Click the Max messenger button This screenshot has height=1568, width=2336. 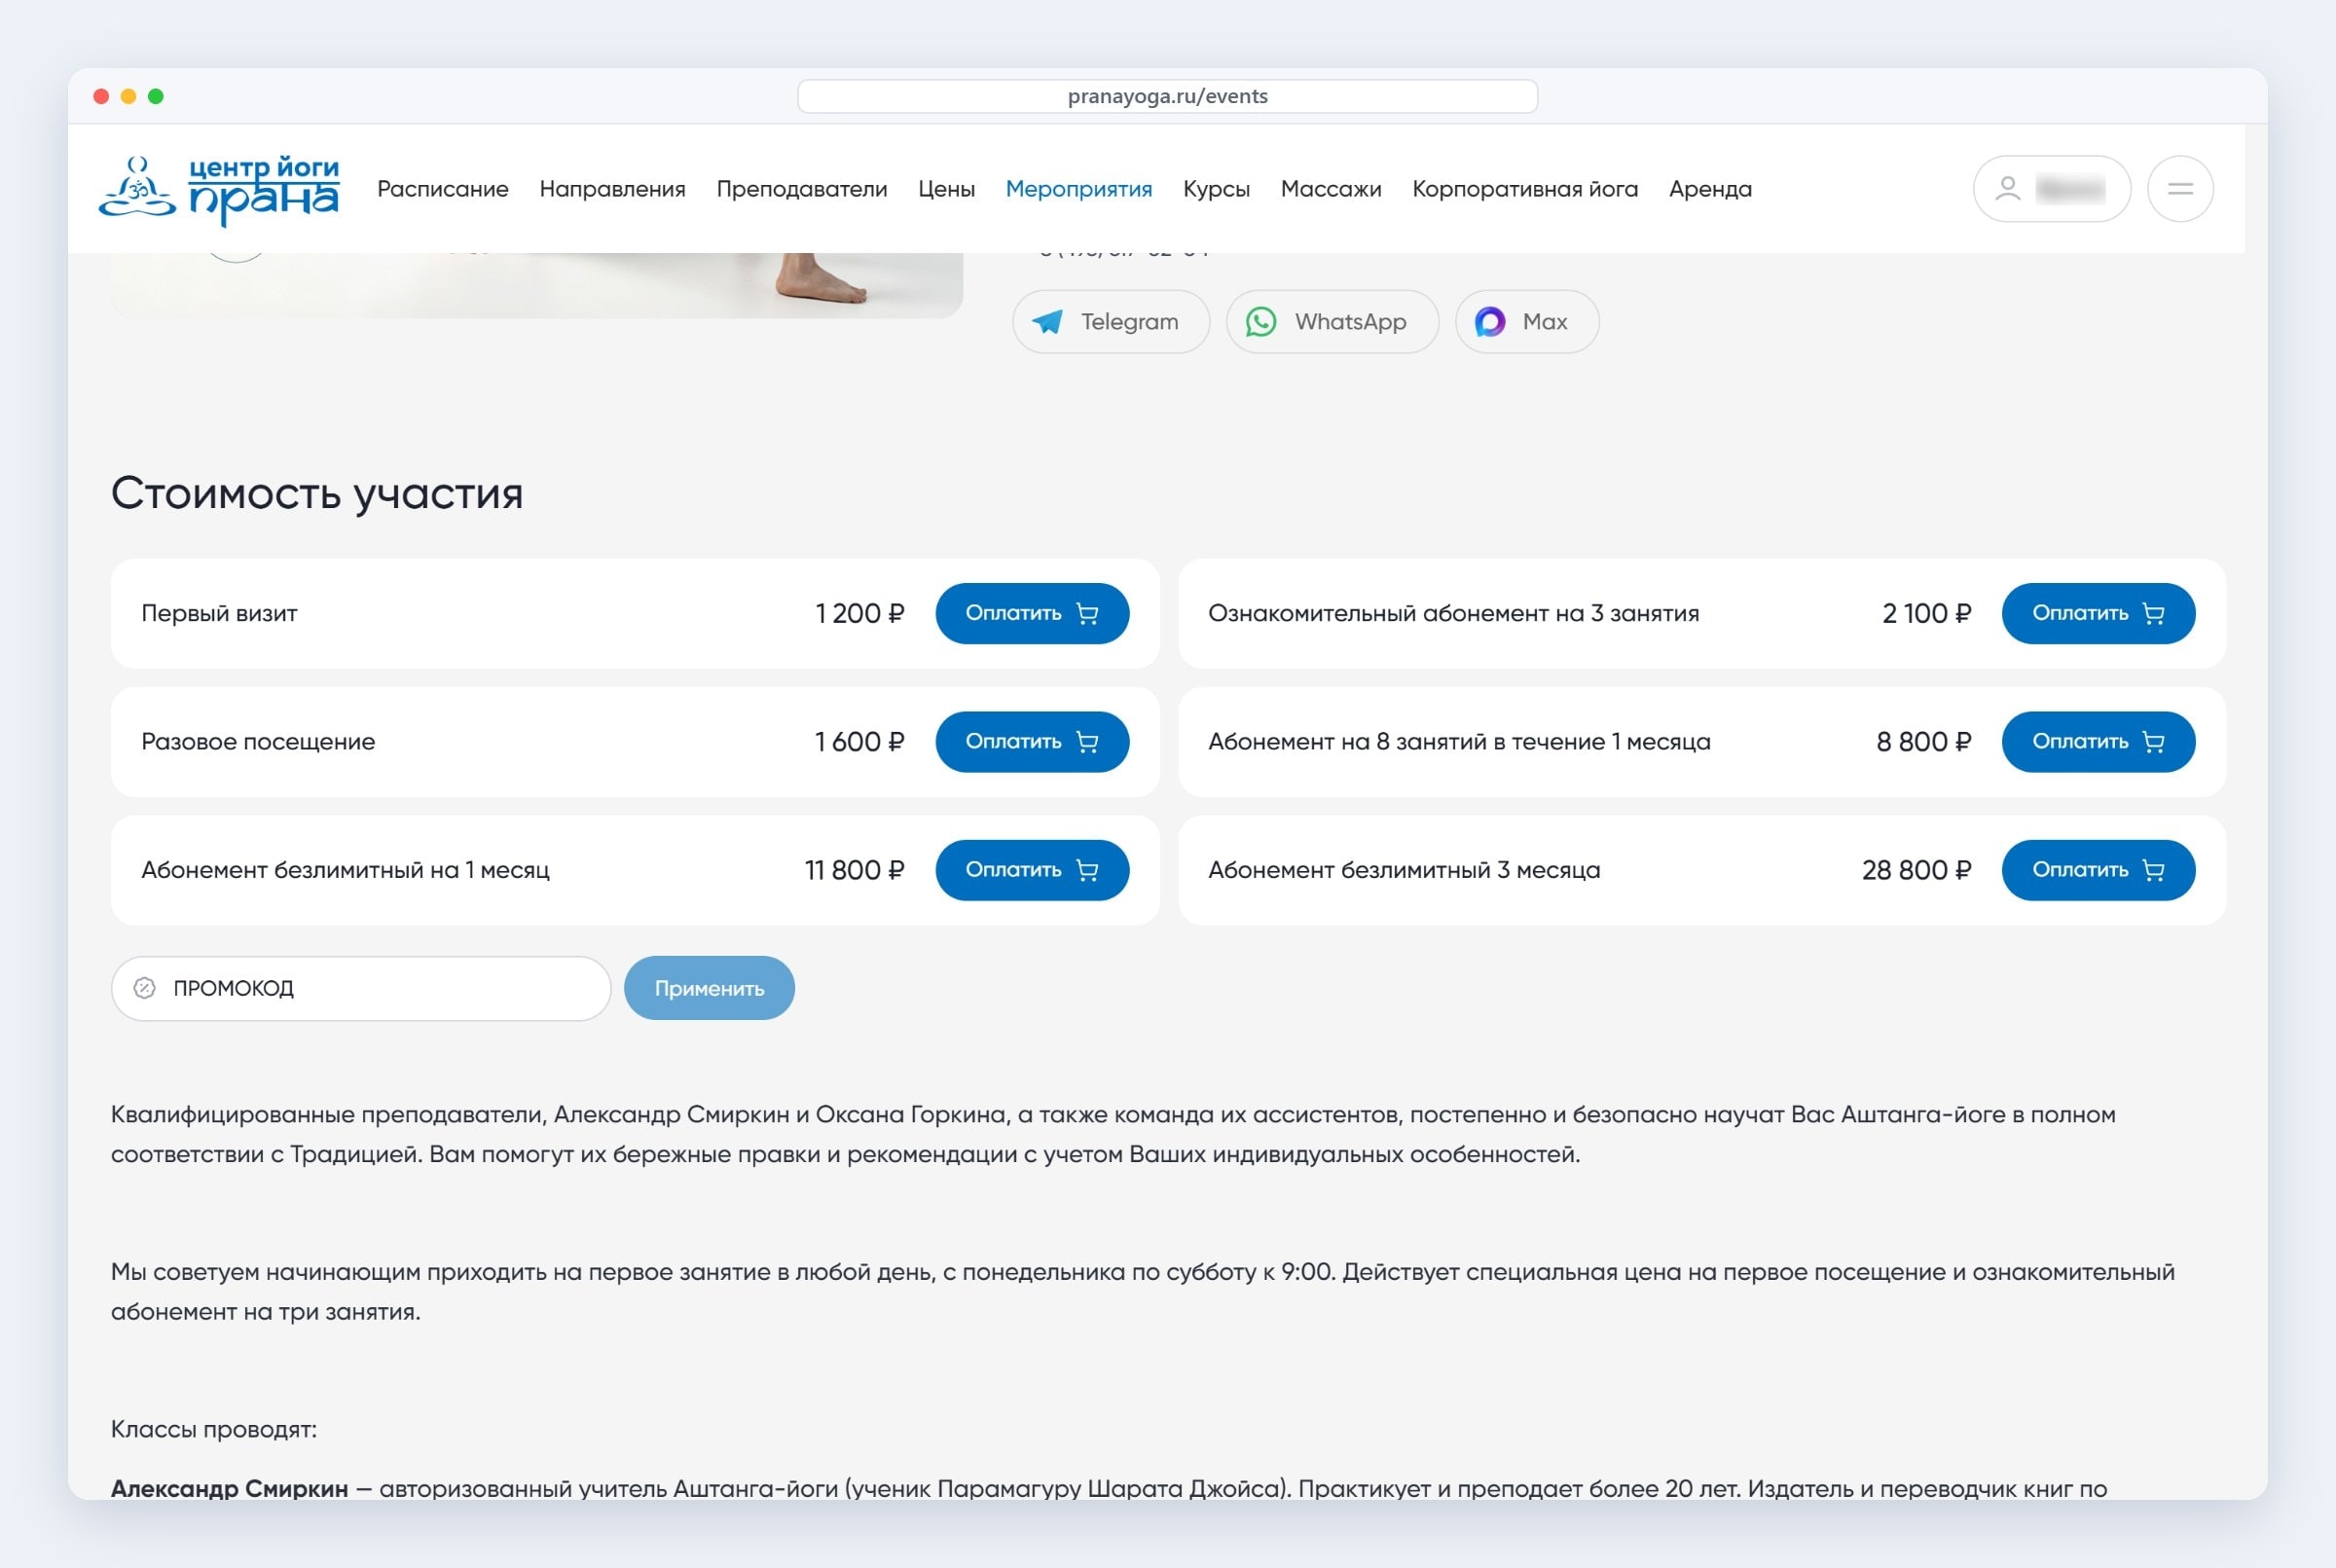click(x=1527, y=322)
